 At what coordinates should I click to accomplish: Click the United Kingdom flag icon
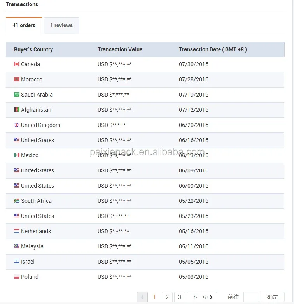click(x=17, y=125)
